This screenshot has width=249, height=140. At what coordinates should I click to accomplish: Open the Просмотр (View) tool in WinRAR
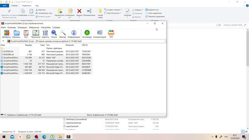(35, 34)
